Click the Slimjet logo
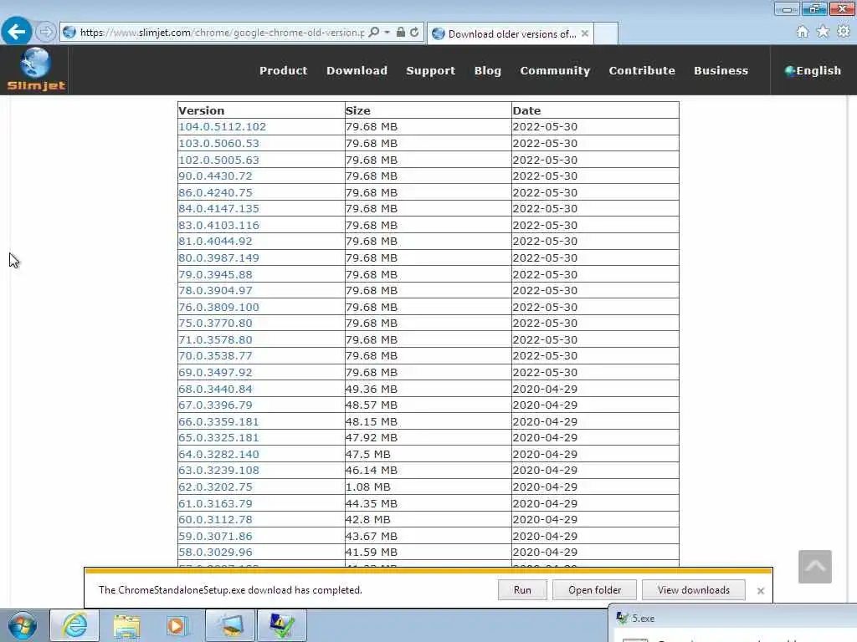The image size is (857, 642). click(35, 69)
